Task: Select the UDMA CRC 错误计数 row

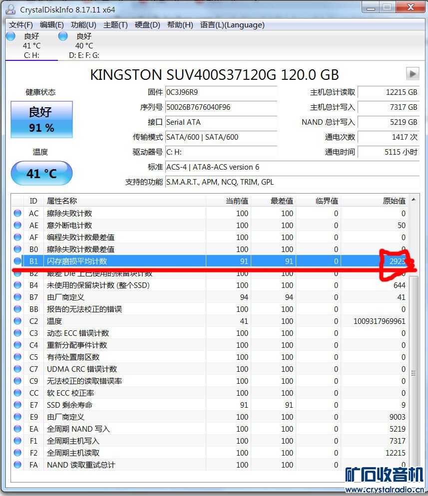Action: coord(210,369)
